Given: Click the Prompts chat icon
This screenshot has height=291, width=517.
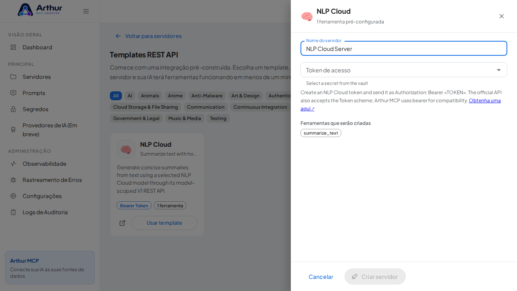Looking at the screenshot, I should click(13, 93).
